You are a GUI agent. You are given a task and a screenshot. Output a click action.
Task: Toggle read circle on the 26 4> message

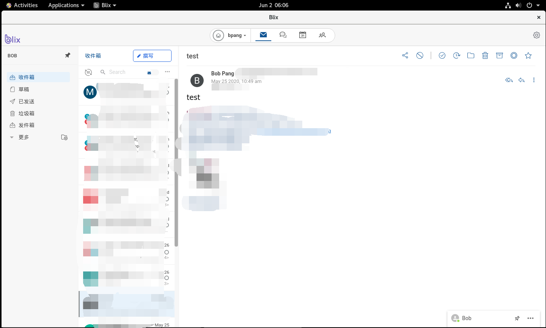coord(167,252)
